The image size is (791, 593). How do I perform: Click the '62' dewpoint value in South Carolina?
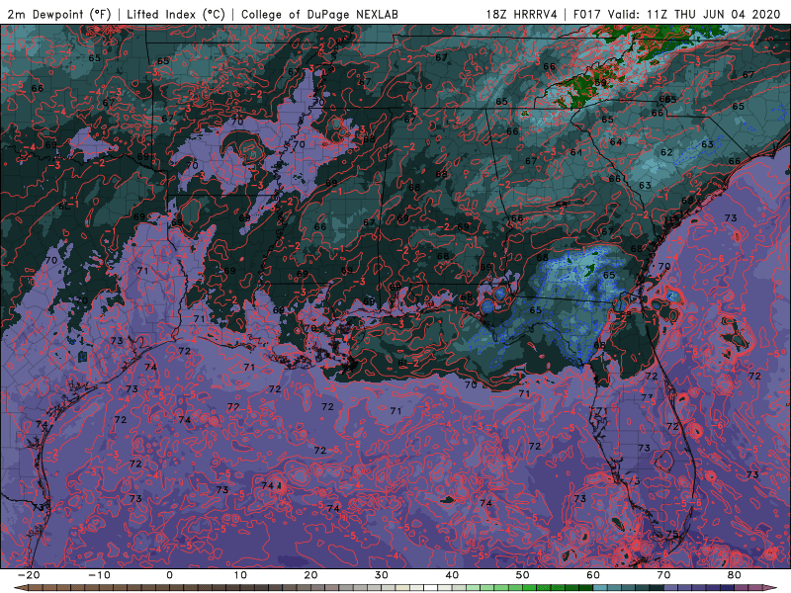click(x=666, y=152)
